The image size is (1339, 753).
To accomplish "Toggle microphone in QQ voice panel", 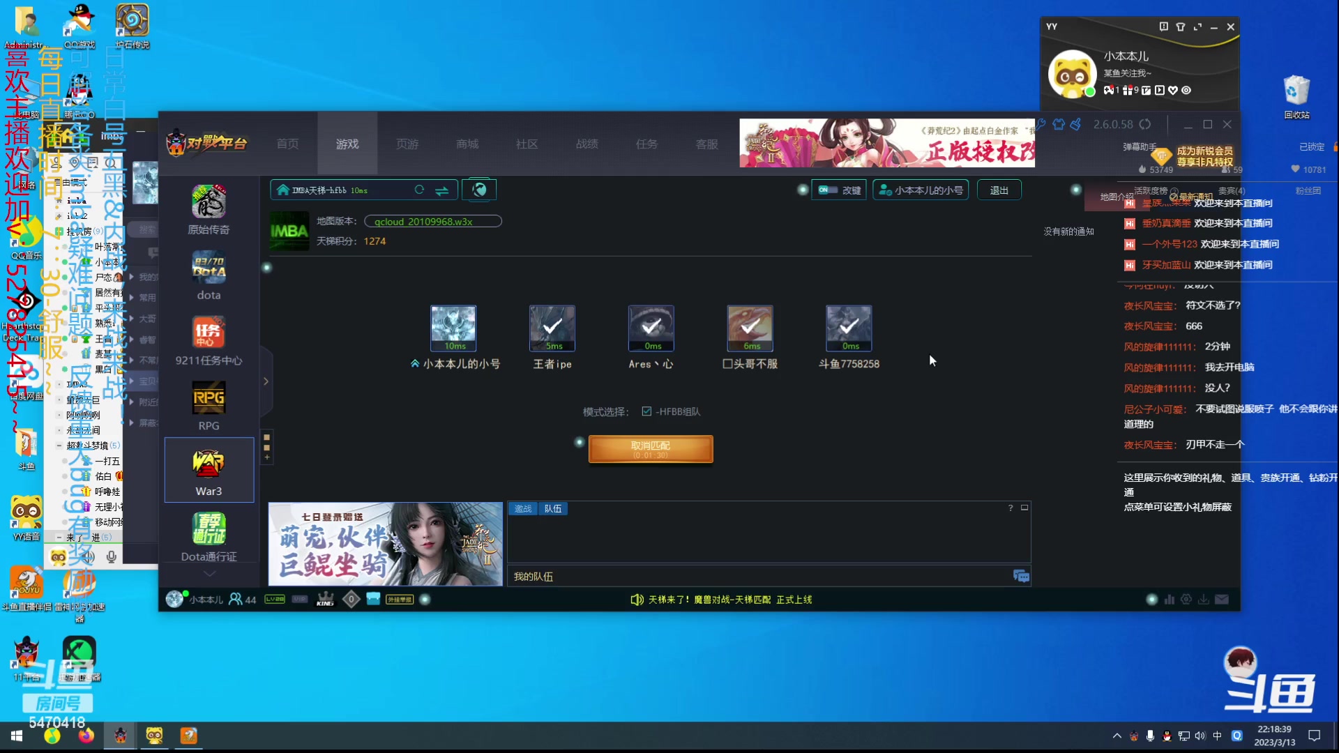I will point(111,556).
